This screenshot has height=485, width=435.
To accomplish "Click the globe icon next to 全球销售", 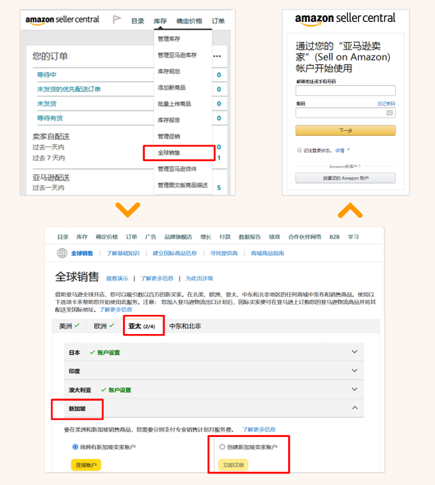I will [x=63, y=253].
